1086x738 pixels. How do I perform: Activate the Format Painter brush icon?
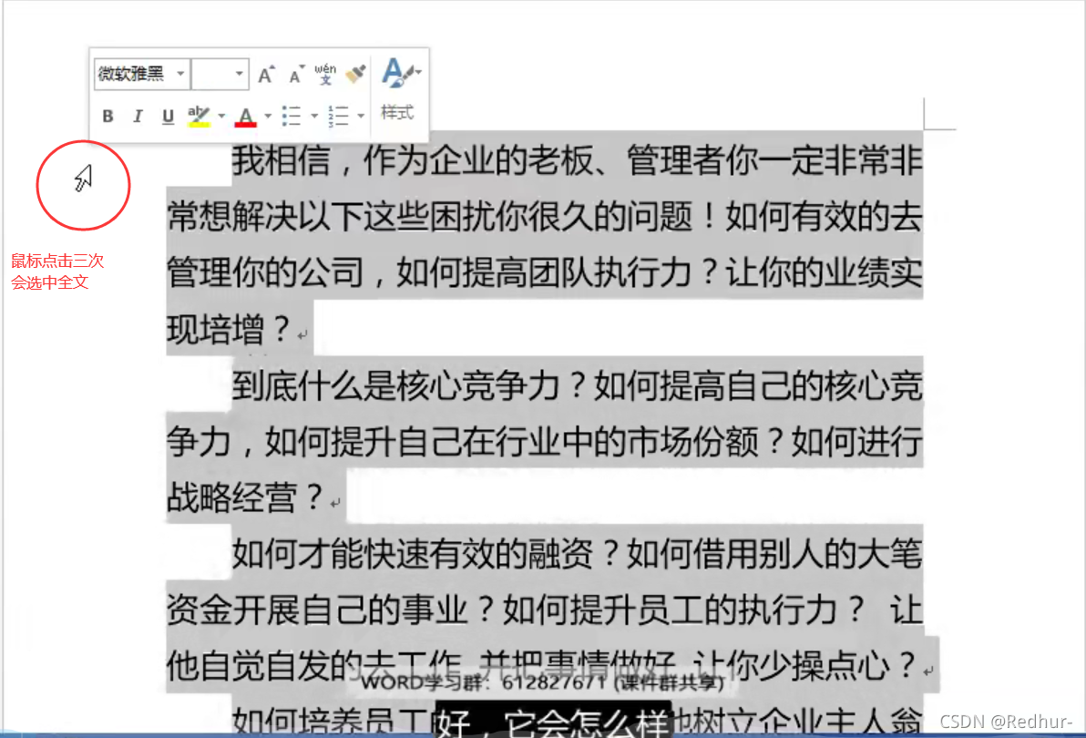click(x=355, y=74)
